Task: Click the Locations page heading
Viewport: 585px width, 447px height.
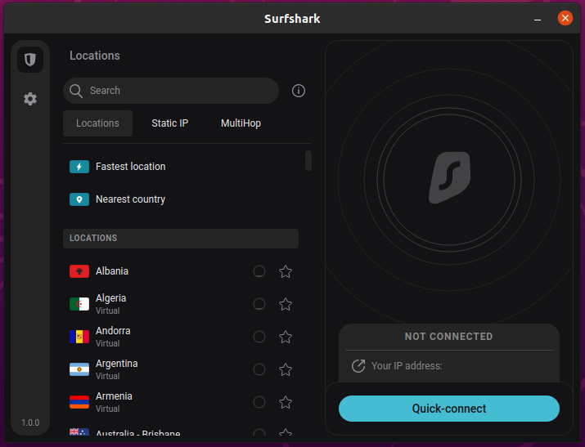Action: click(95, 56)
